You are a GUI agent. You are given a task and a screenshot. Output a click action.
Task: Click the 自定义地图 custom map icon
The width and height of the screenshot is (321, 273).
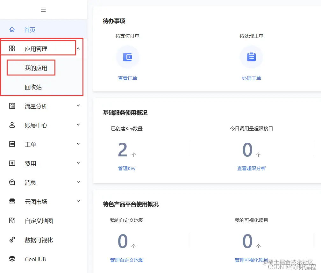click(x=12, y=221)
